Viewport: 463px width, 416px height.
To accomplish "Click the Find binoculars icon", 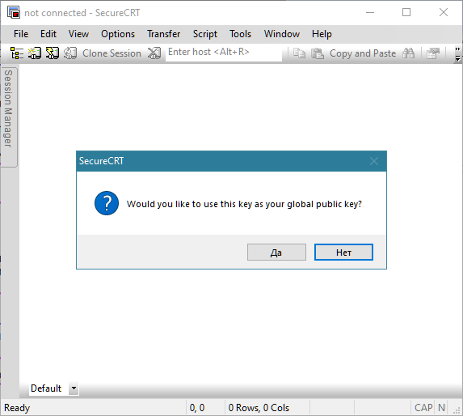I will click(x=408, y=53).
